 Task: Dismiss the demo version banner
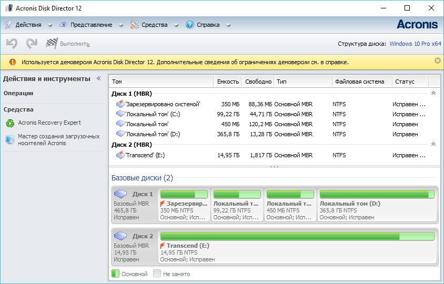(x=438, y=60)
